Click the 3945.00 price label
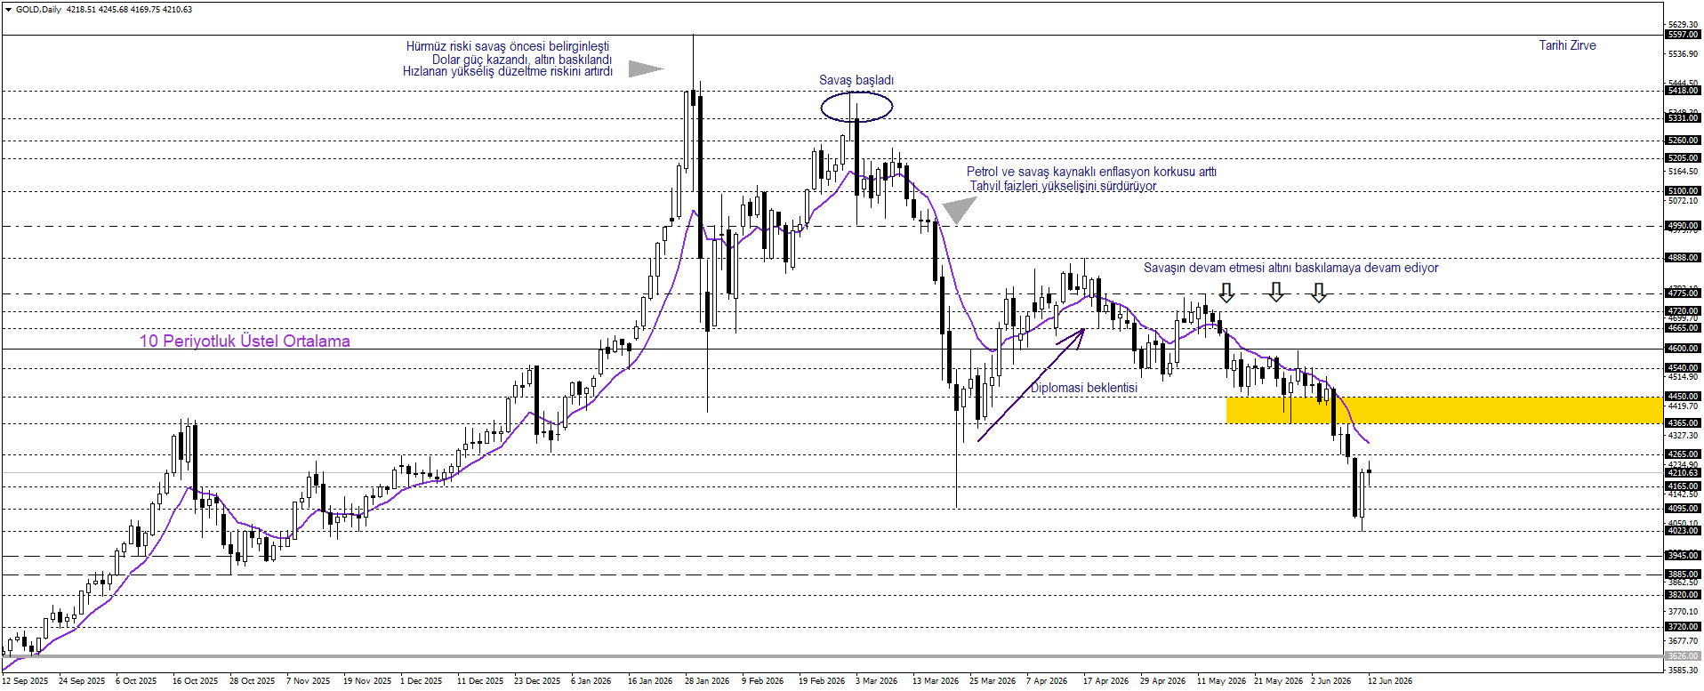 click(1683, 556)
